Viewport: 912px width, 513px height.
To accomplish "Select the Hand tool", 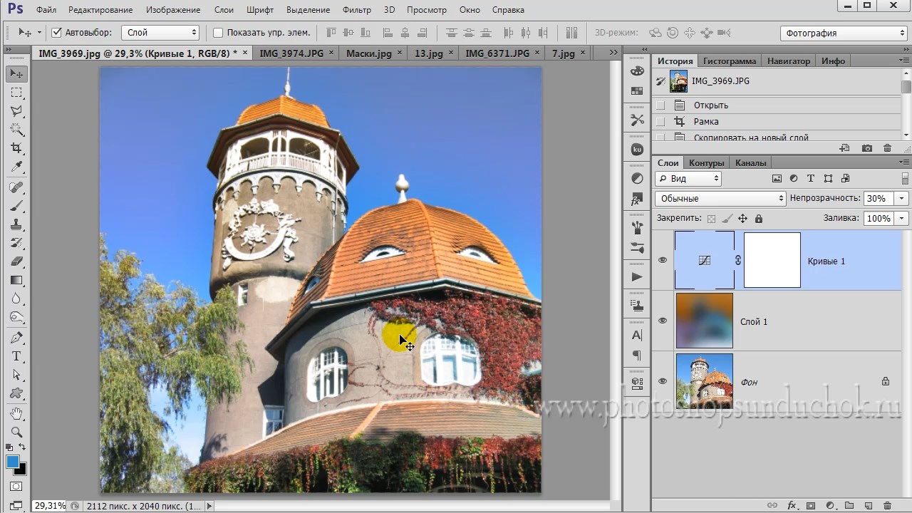I will (16, 413).
